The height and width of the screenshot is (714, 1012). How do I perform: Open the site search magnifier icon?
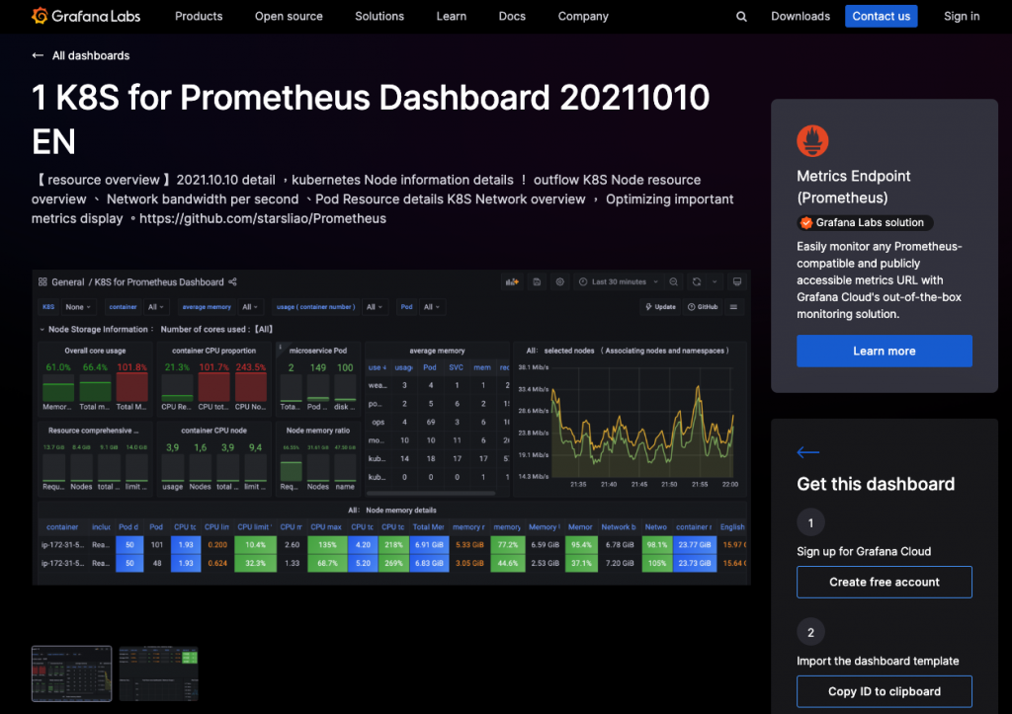tap(741, 17)
